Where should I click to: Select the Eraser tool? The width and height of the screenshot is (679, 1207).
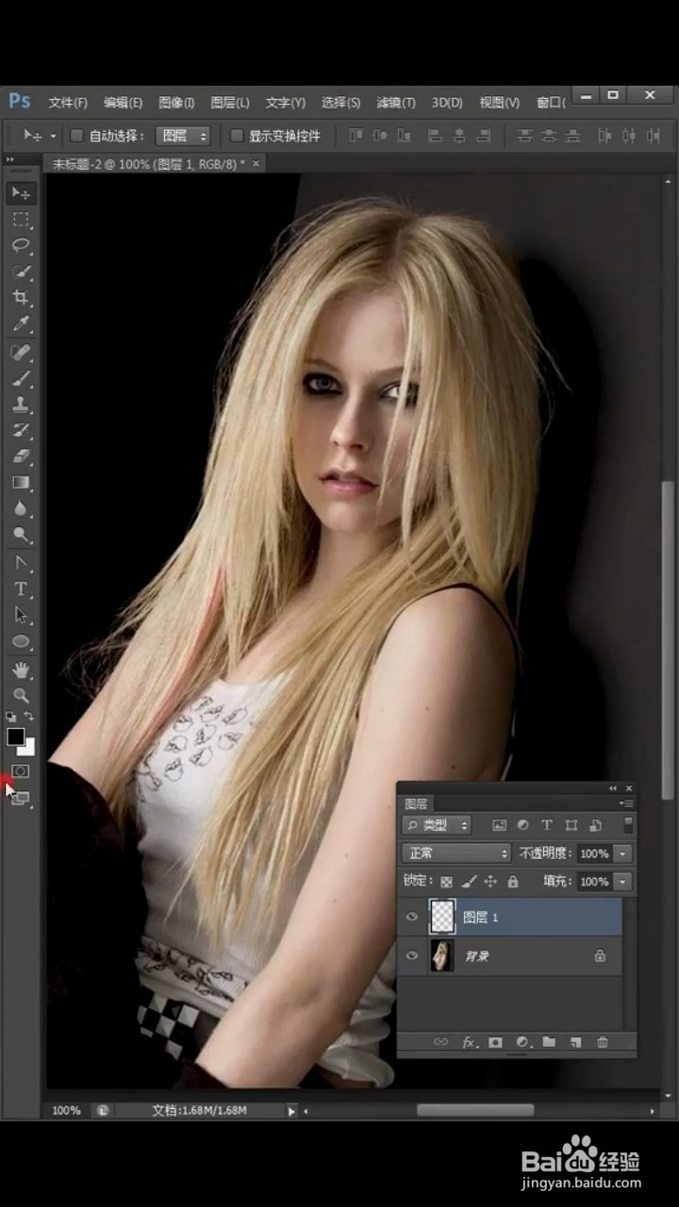21,456
